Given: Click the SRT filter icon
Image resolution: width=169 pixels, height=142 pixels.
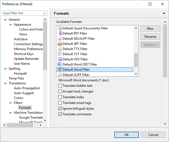Looking at the screenshot, I should click(x=60, y=44).
